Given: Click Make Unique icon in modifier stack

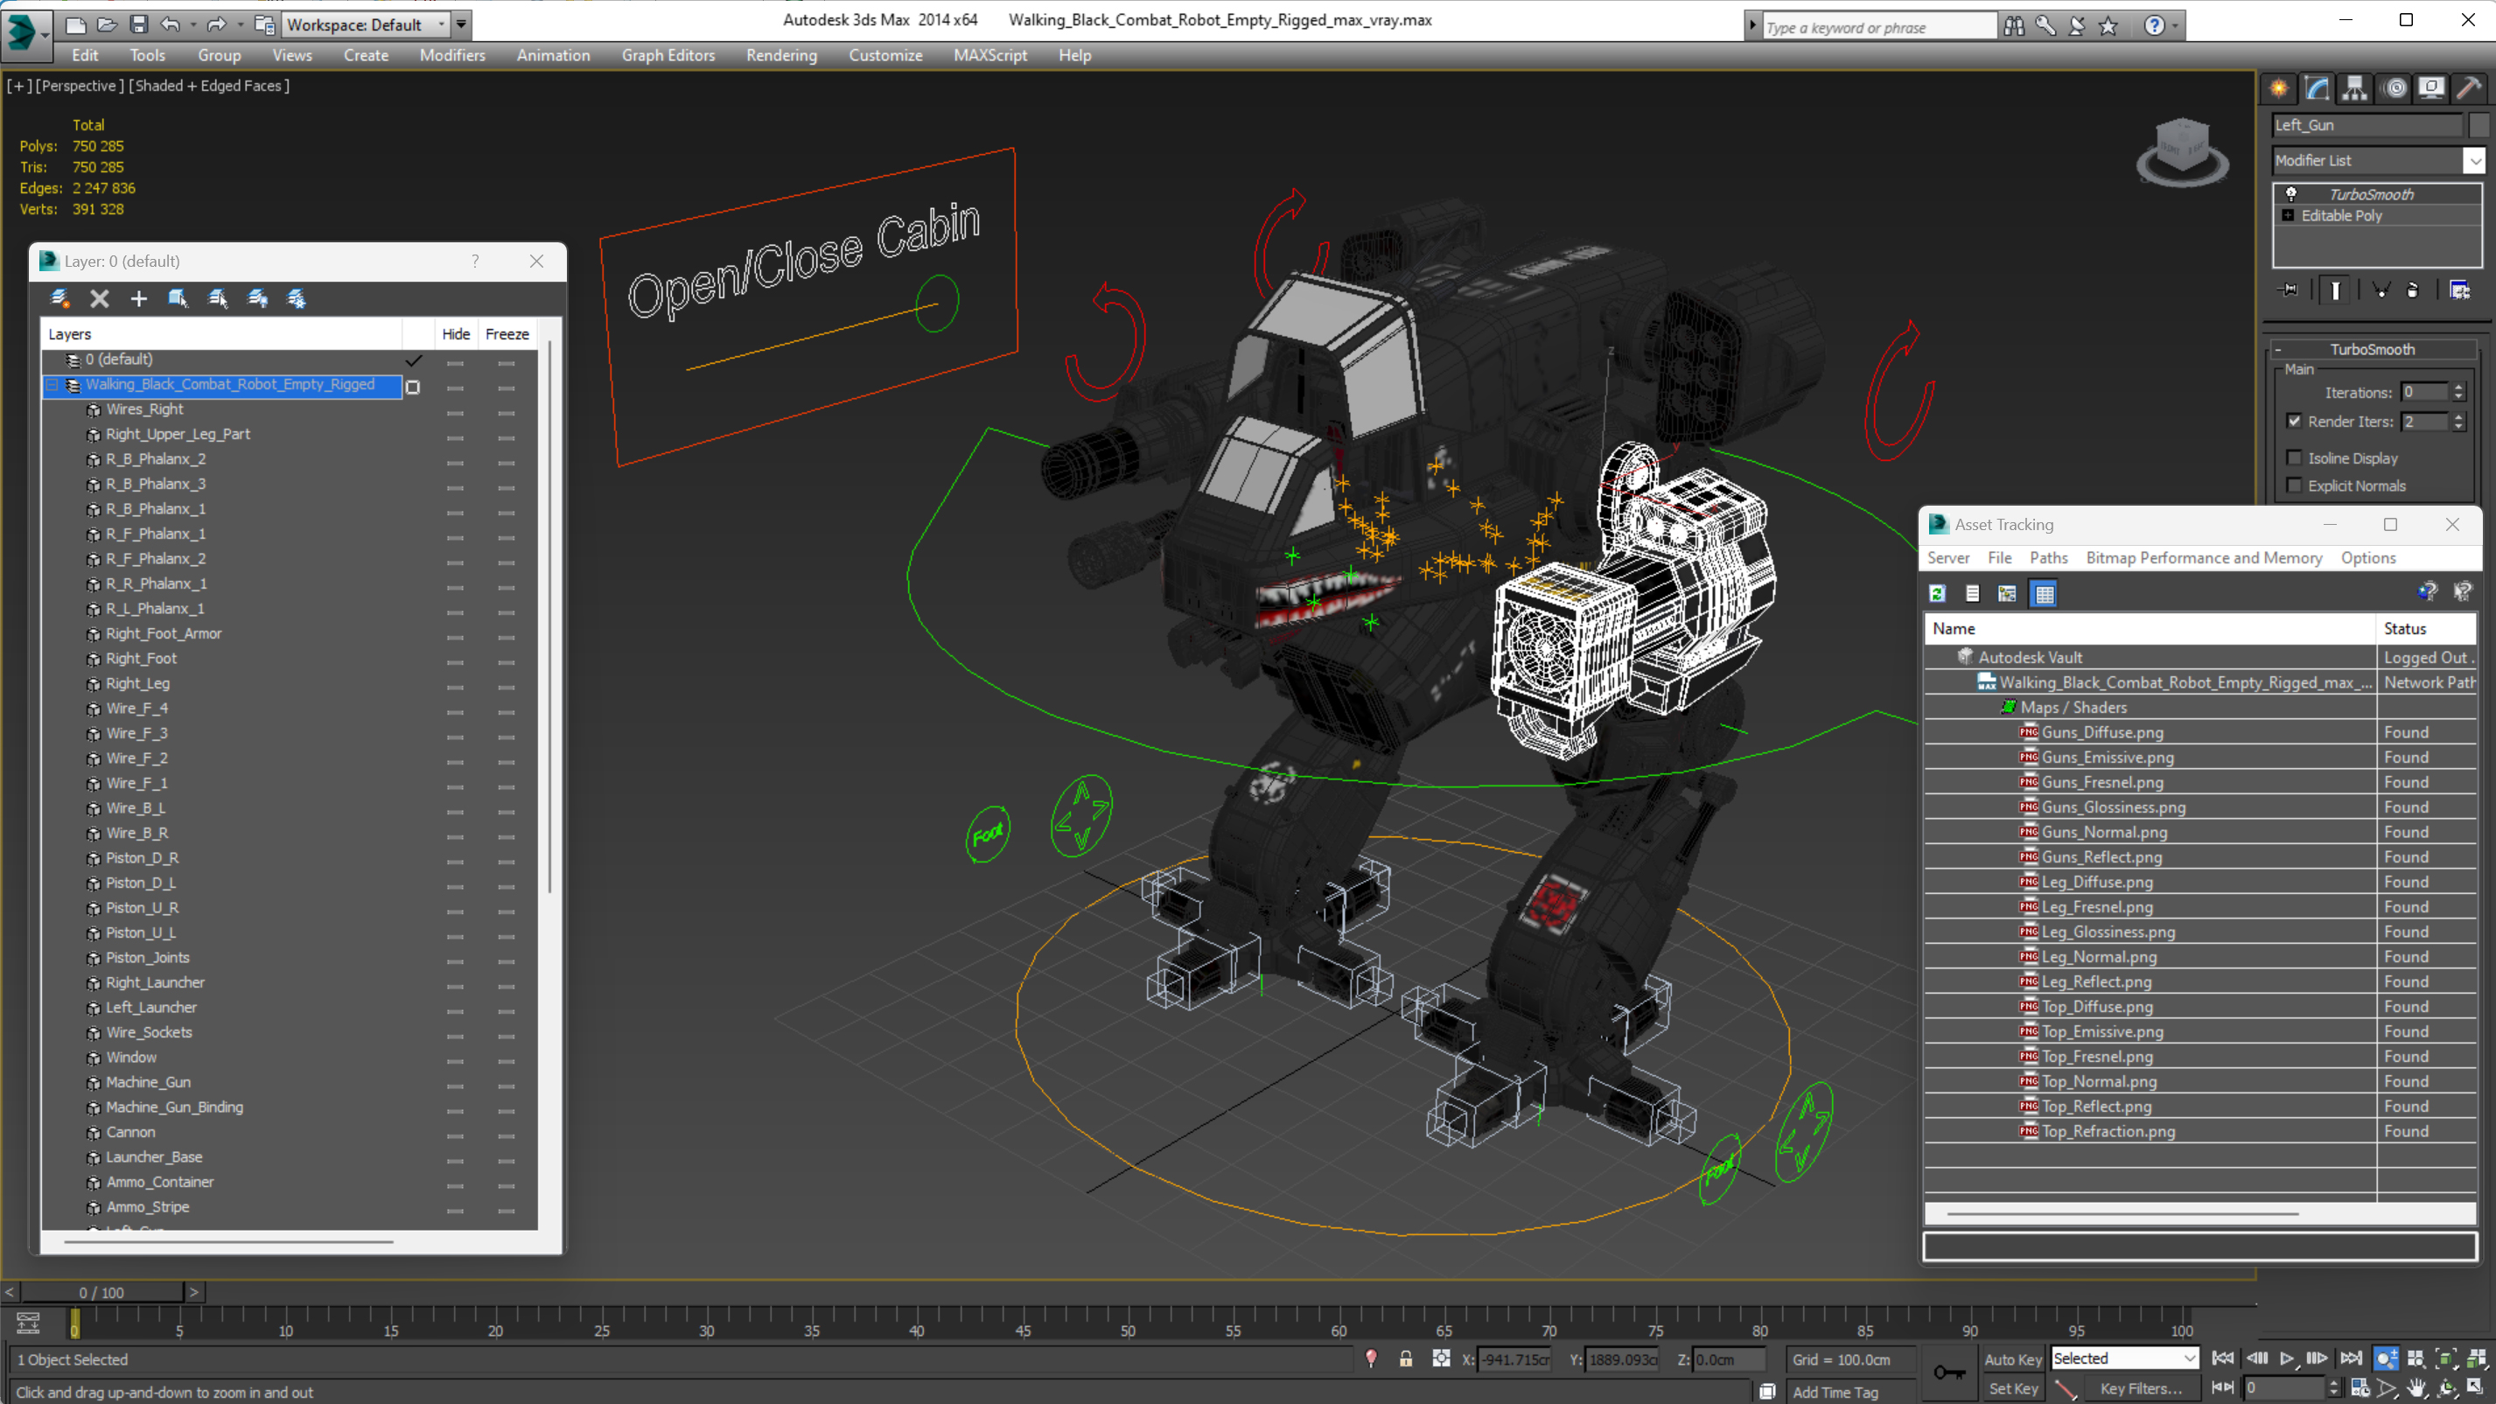Looking at the screenshot, I should (2381, 290).
